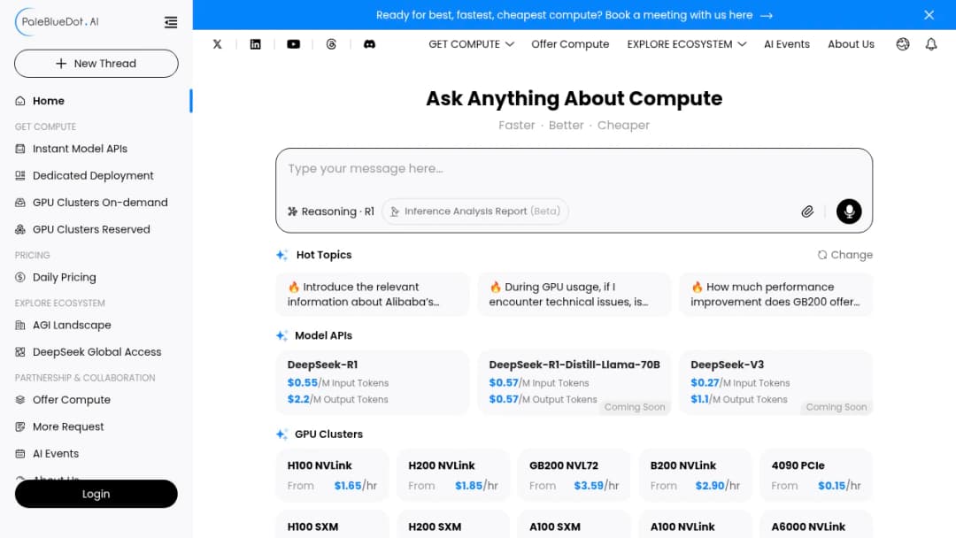The height and width of the screenshot is (538, 956).
Task: Select Home in the sidebar
Action: pos(96,101)
